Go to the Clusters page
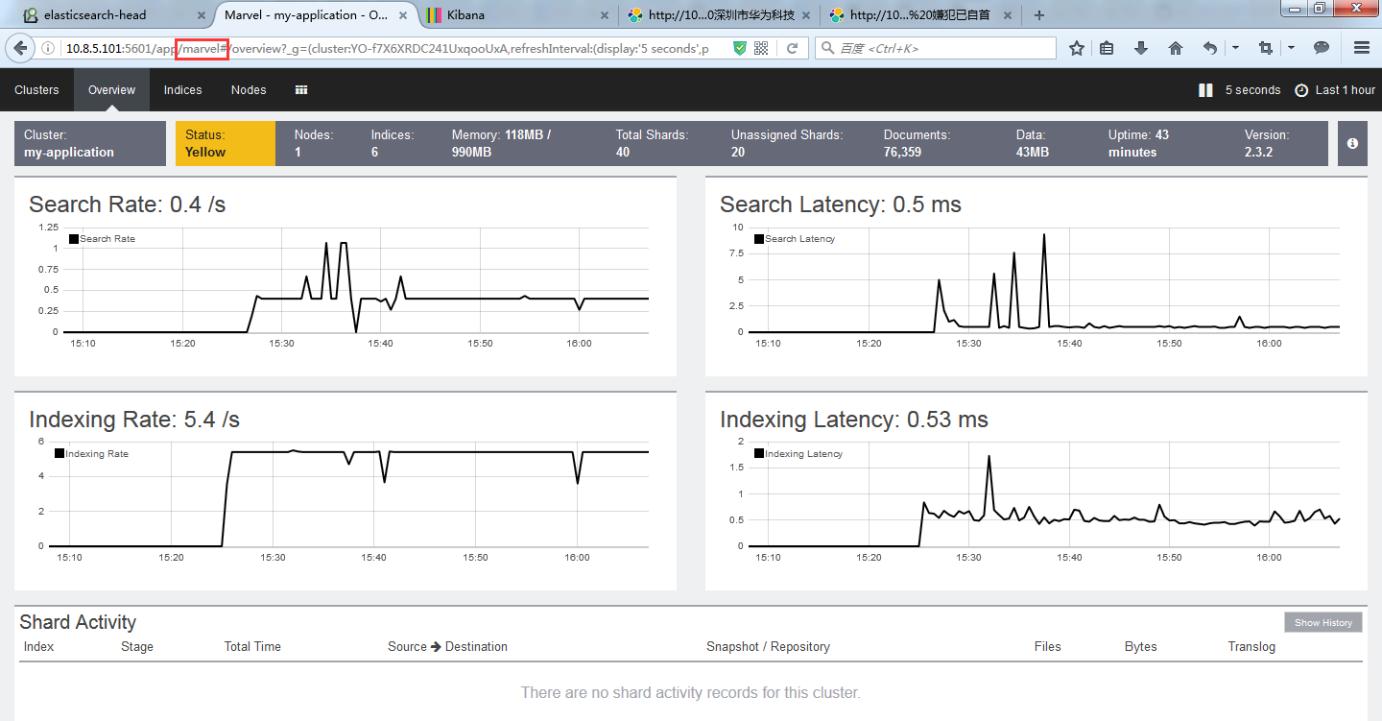This screenshot has height=721, width=1382. tap(36, 90)
